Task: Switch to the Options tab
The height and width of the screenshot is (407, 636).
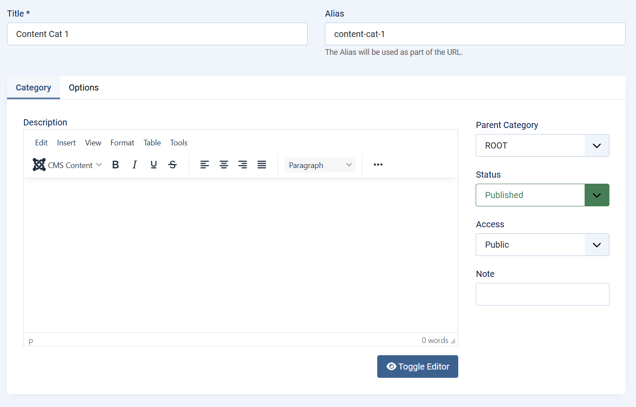Action: [84, 87]
